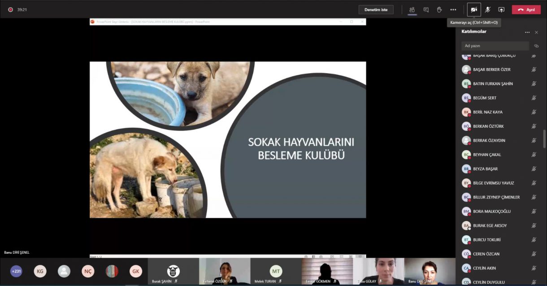This screenshot has width=547, height=286.
Task: Click the copy join link icon
Action: tap(536, 46)
